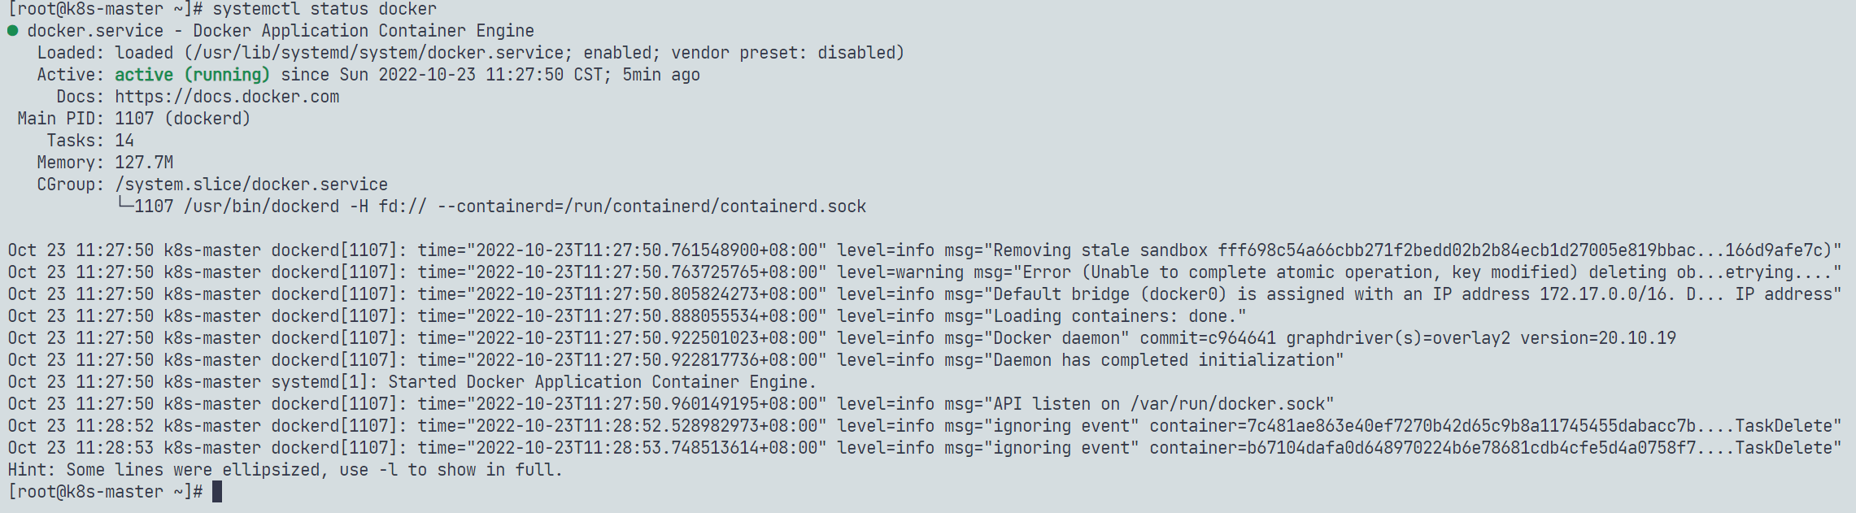Click the "Hint: Some lines were ellipsized" line
The image size is (1856, 513).
285,470
